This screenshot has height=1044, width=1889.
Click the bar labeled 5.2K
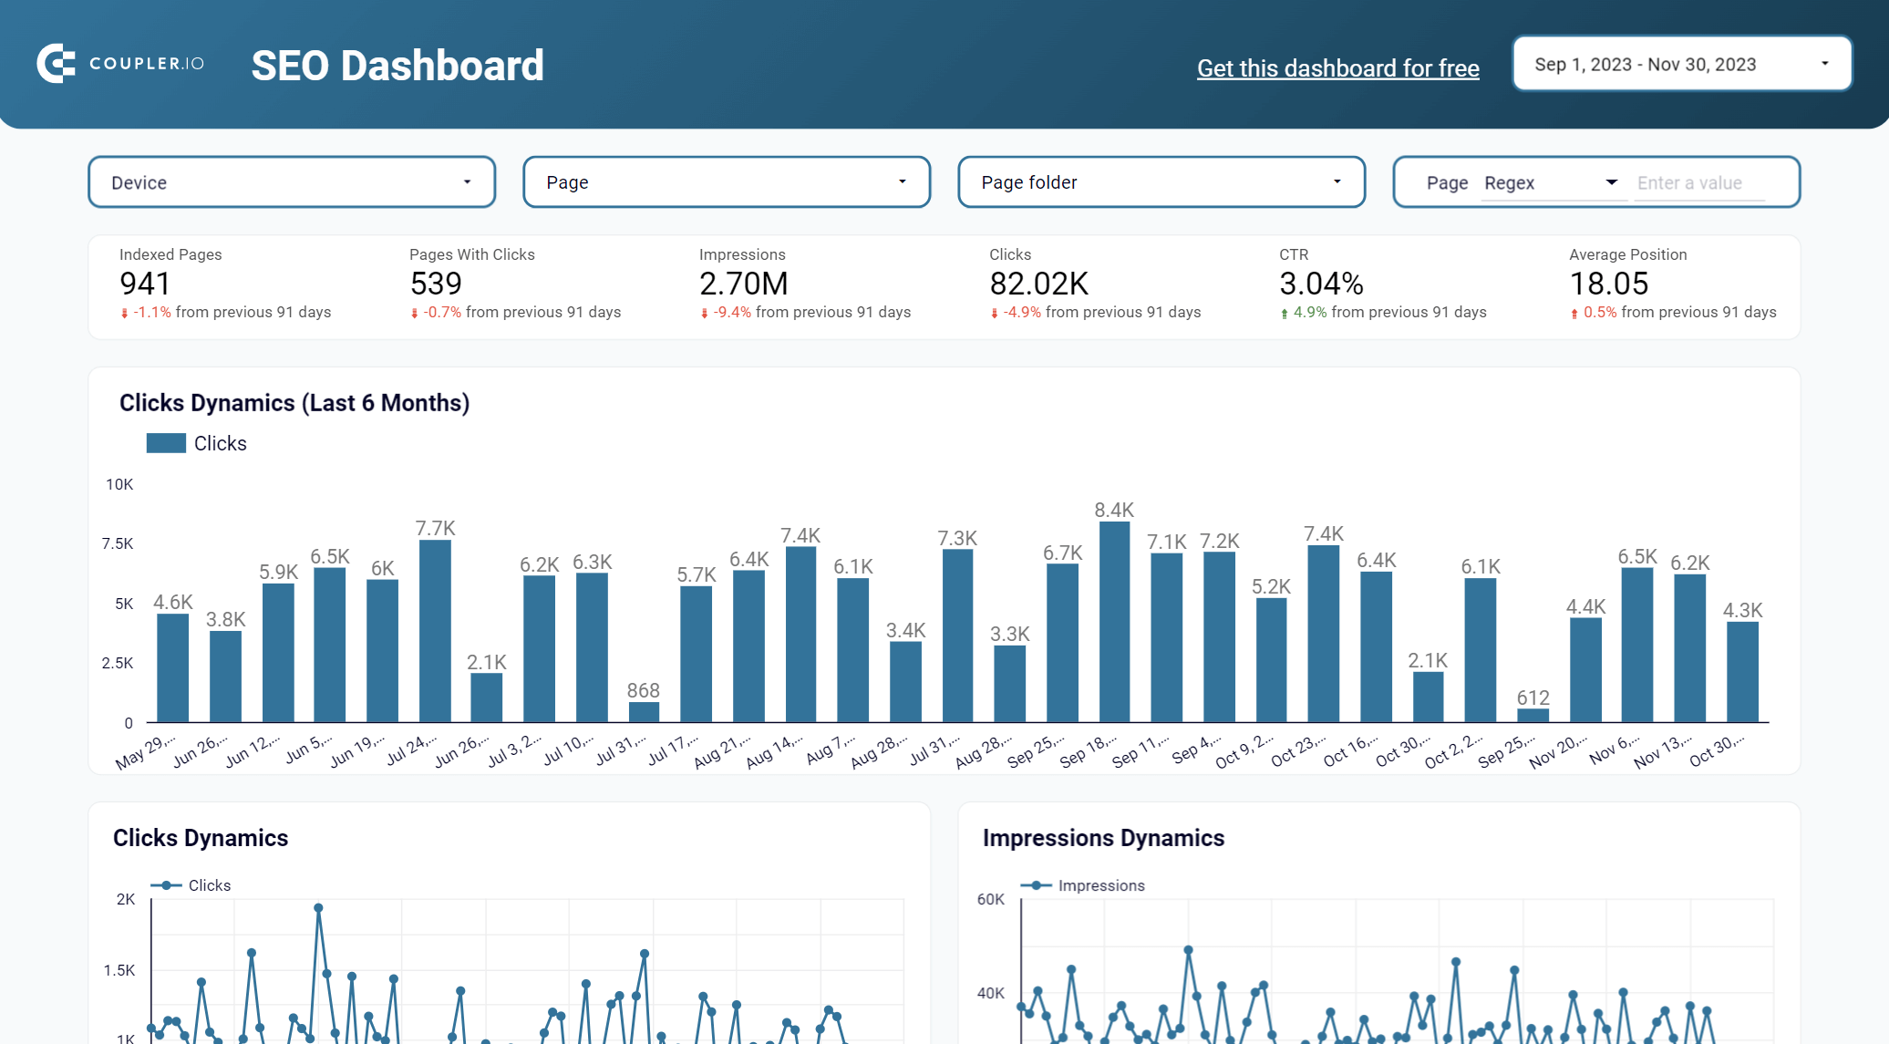pyautogui.click(x=1271, y=660)
